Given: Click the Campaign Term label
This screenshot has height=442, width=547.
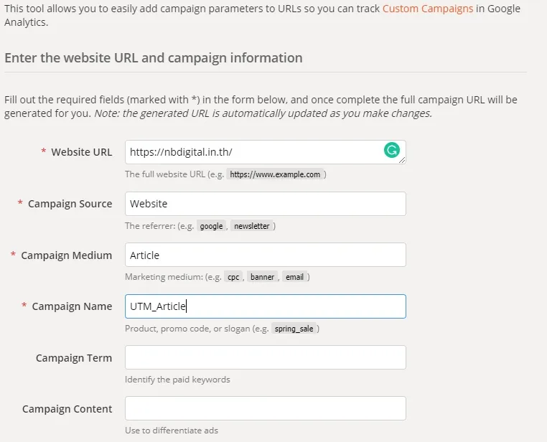Looking at the screenshot, I should (x=74, y=357).
